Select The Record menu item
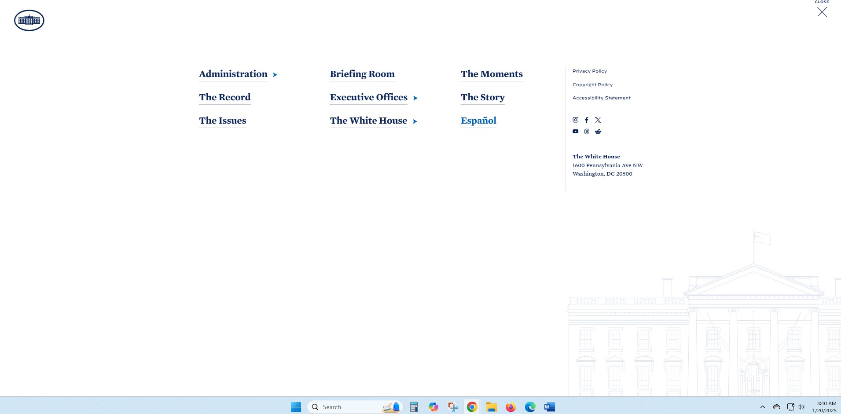 click(x=224, y=97)
